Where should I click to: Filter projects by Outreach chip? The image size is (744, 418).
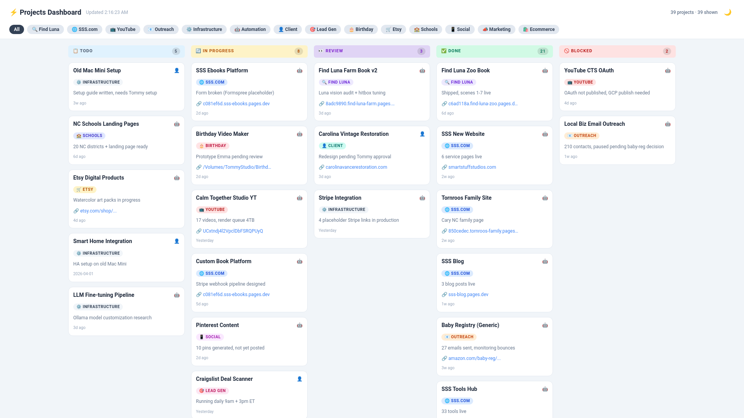coord(161,29)
